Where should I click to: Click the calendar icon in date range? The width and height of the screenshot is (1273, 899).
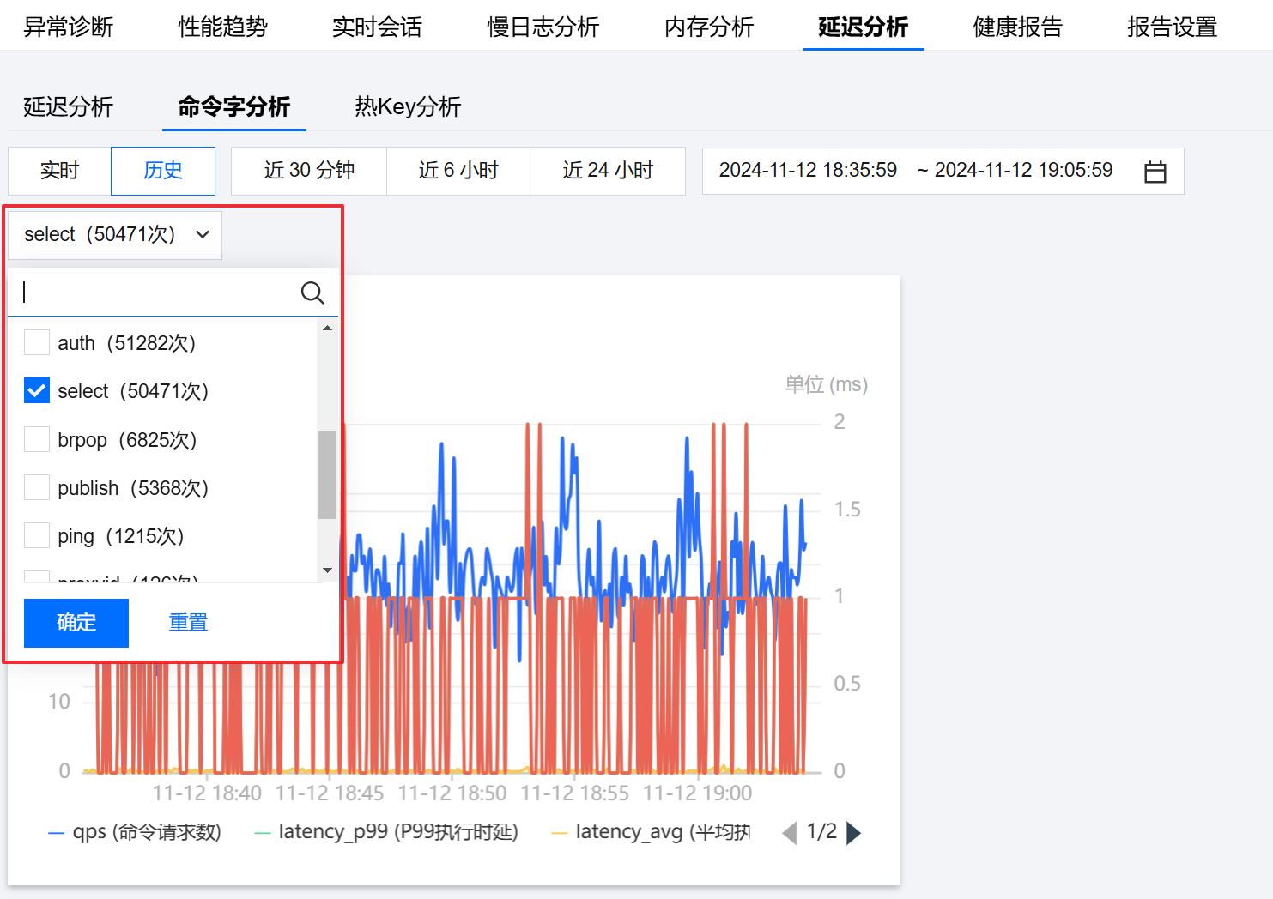click(1155, 172)
